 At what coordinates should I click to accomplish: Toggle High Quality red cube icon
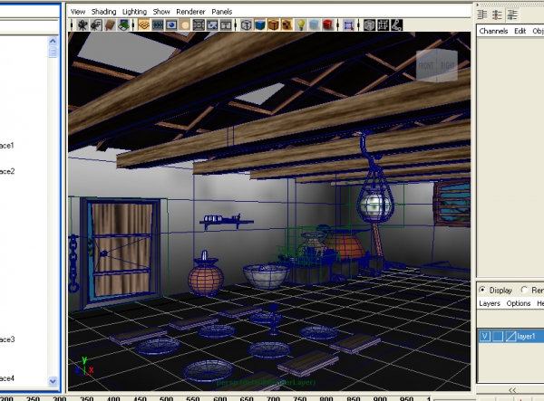pyautogui.click(x=328, y=25)
